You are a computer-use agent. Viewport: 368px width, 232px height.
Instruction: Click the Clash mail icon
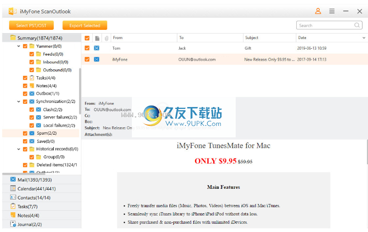pyautogui.click(x=39, y=109)
